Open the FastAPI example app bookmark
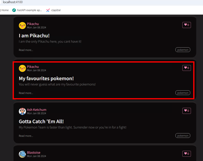The image size is (203, 161). pyautogui.click(x=27, y=10)
